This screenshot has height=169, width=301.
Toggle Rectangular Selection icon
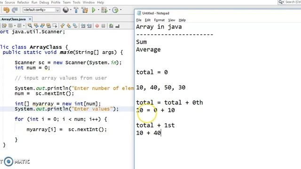(x=55, y=26)
